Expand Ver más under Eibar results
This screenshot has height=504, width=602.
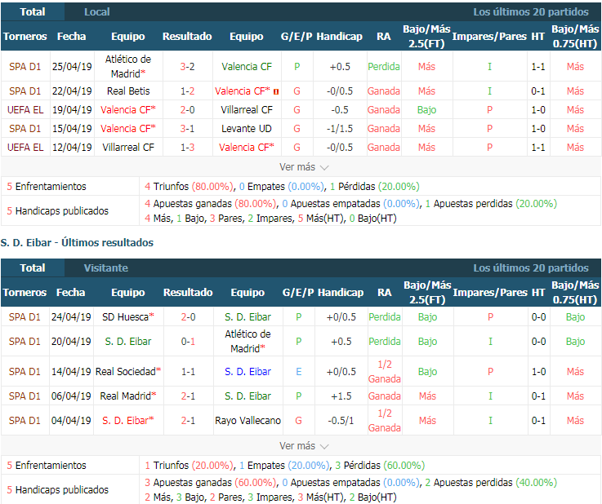(x=304, y=446)
